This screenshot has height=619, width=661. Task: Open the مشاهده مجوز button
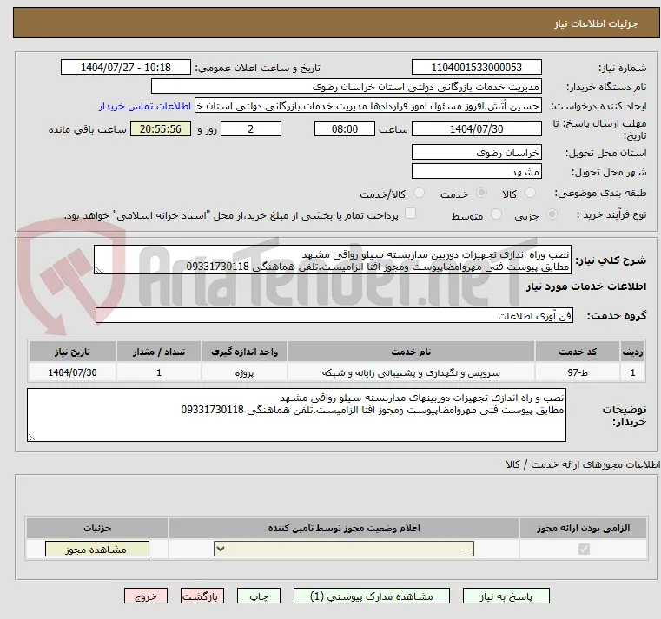pyautogui.click(x=97, y=549)
